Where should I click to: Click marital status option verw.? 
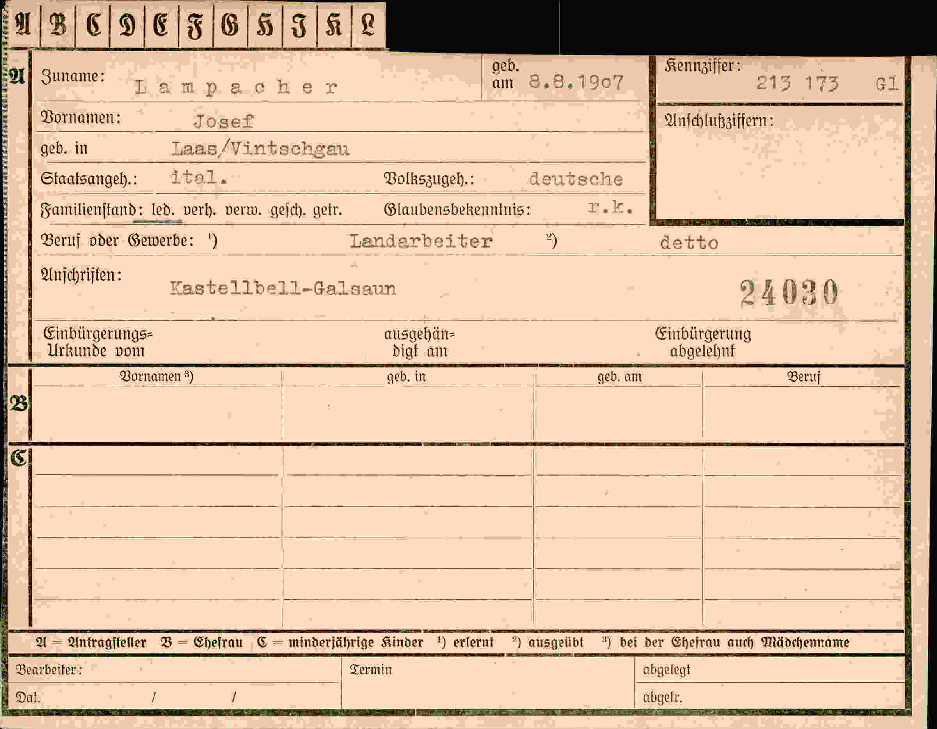point(243,211)
